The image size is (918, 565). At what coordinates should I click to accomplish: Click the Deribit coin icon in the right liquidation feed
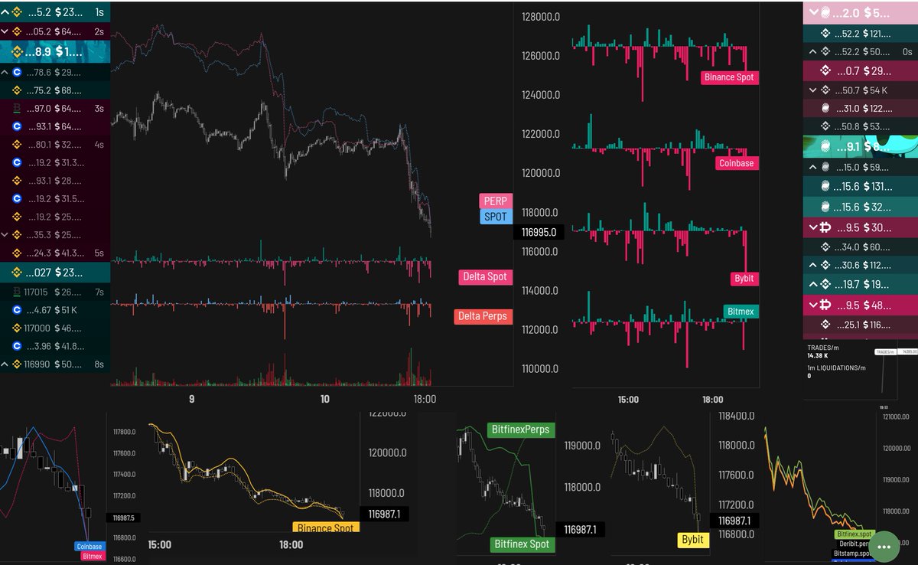pos(824,107)
